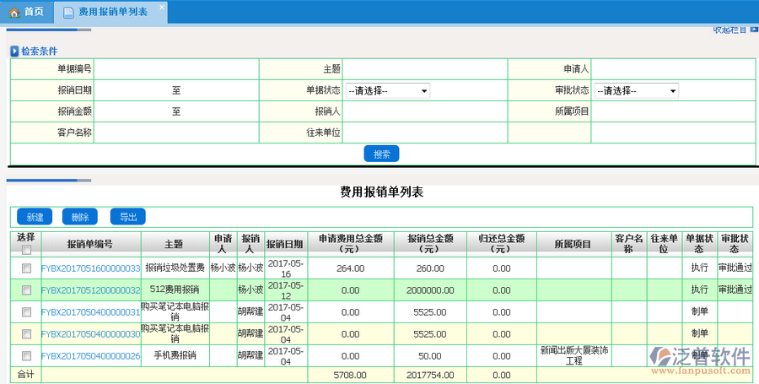The height and width of the screenshot is (384, 759).
Task: Export the list with 导出 button
Action: point(127,217)
